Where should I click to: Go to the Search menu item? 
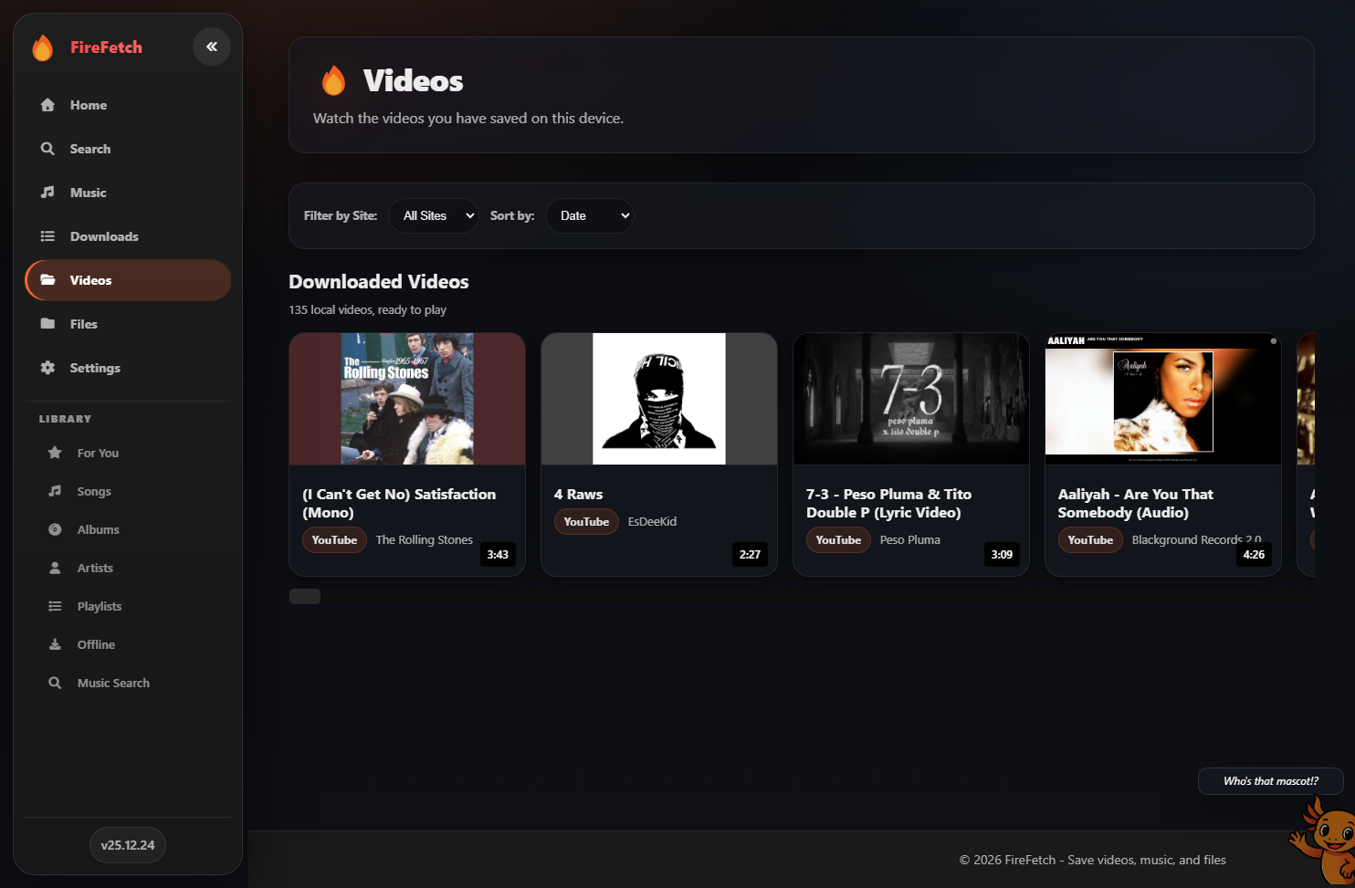click(x=128, y=149)
